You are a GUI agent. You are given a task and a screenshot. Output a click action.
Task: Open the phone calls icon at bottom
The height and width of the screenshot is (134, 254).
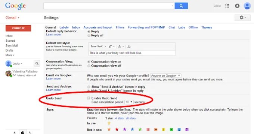(31, 133)
